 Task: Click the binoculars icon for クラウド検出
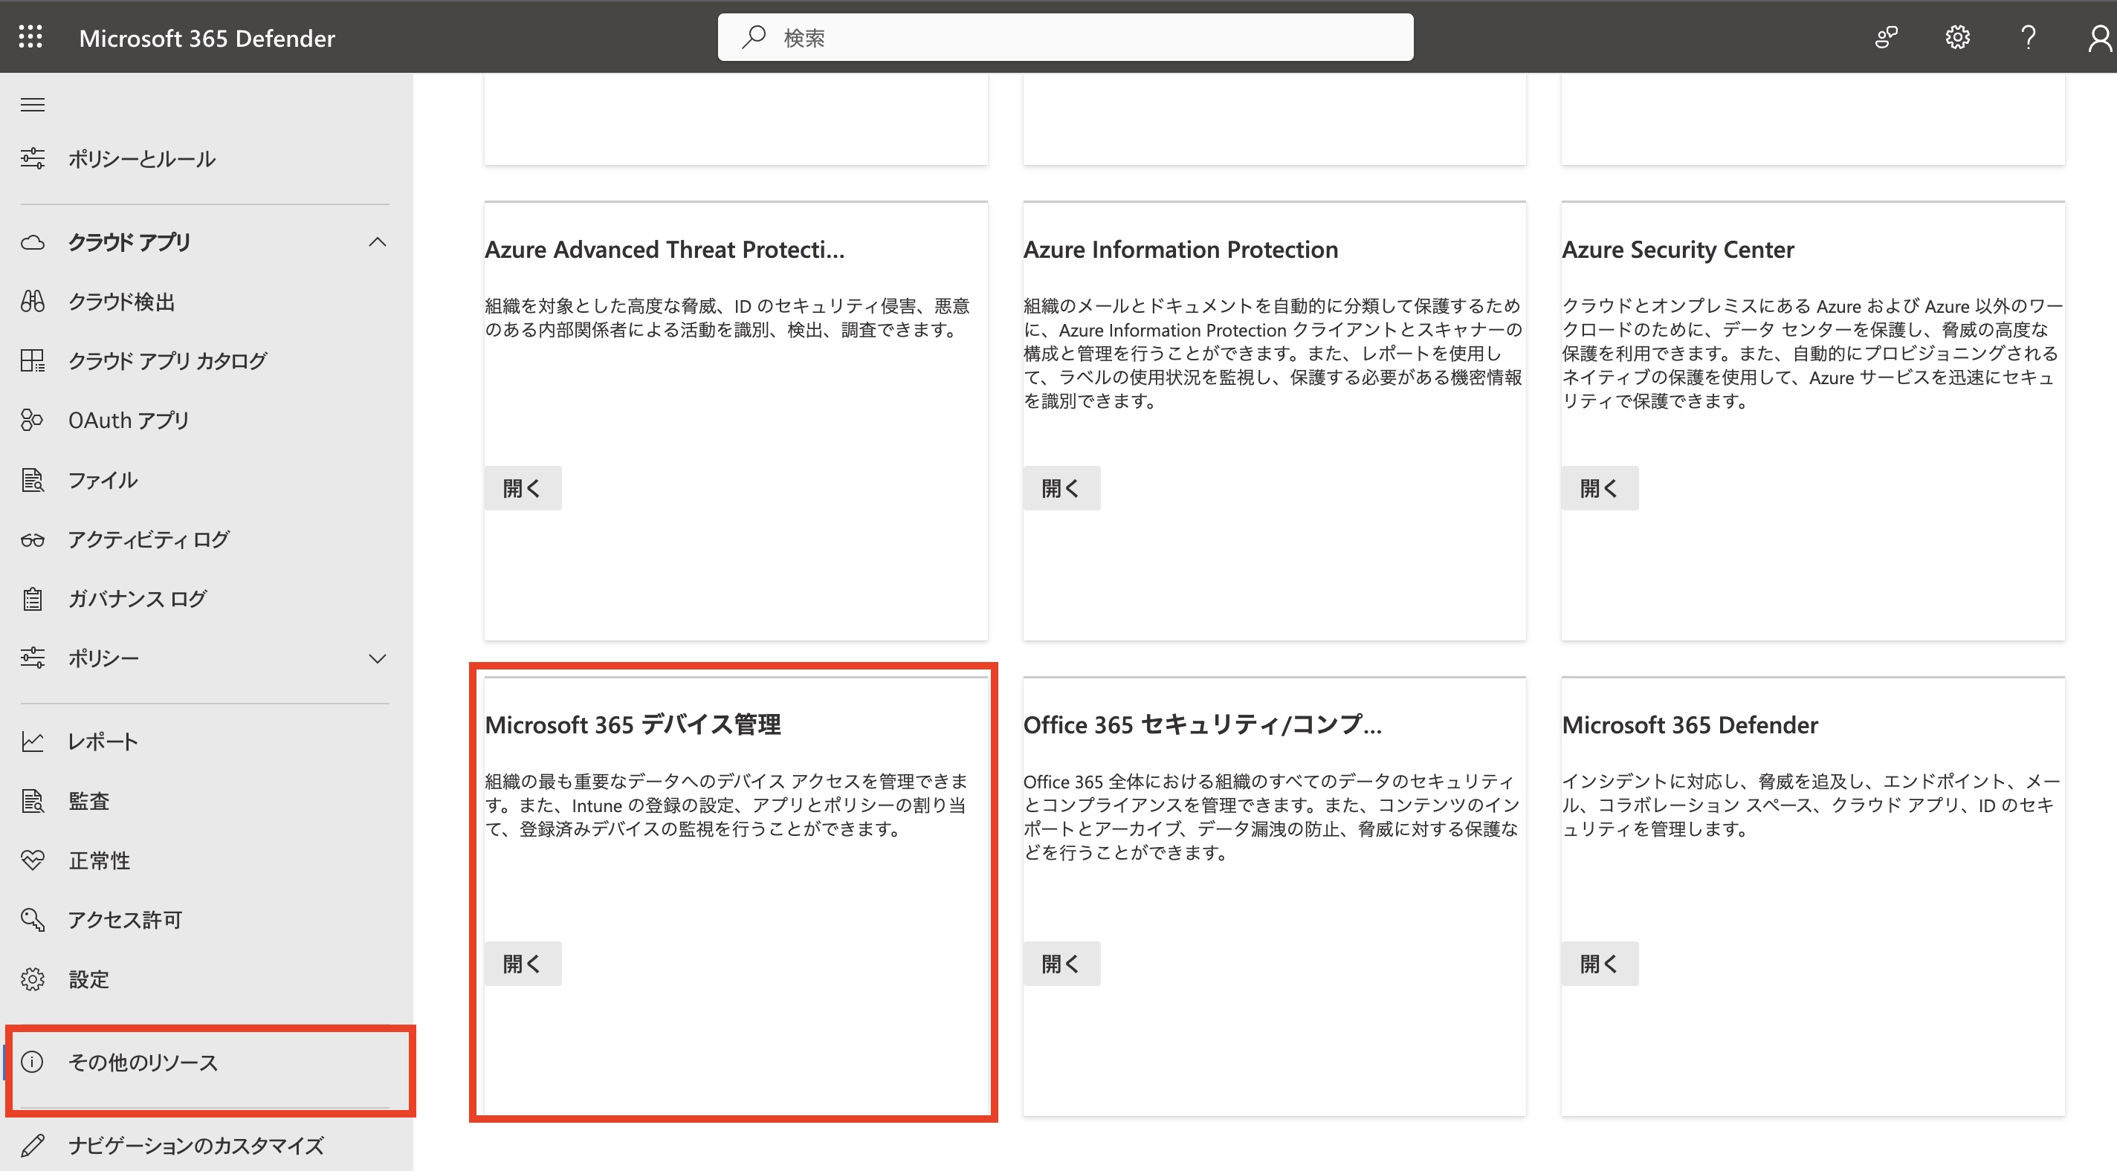pos(32,302)
